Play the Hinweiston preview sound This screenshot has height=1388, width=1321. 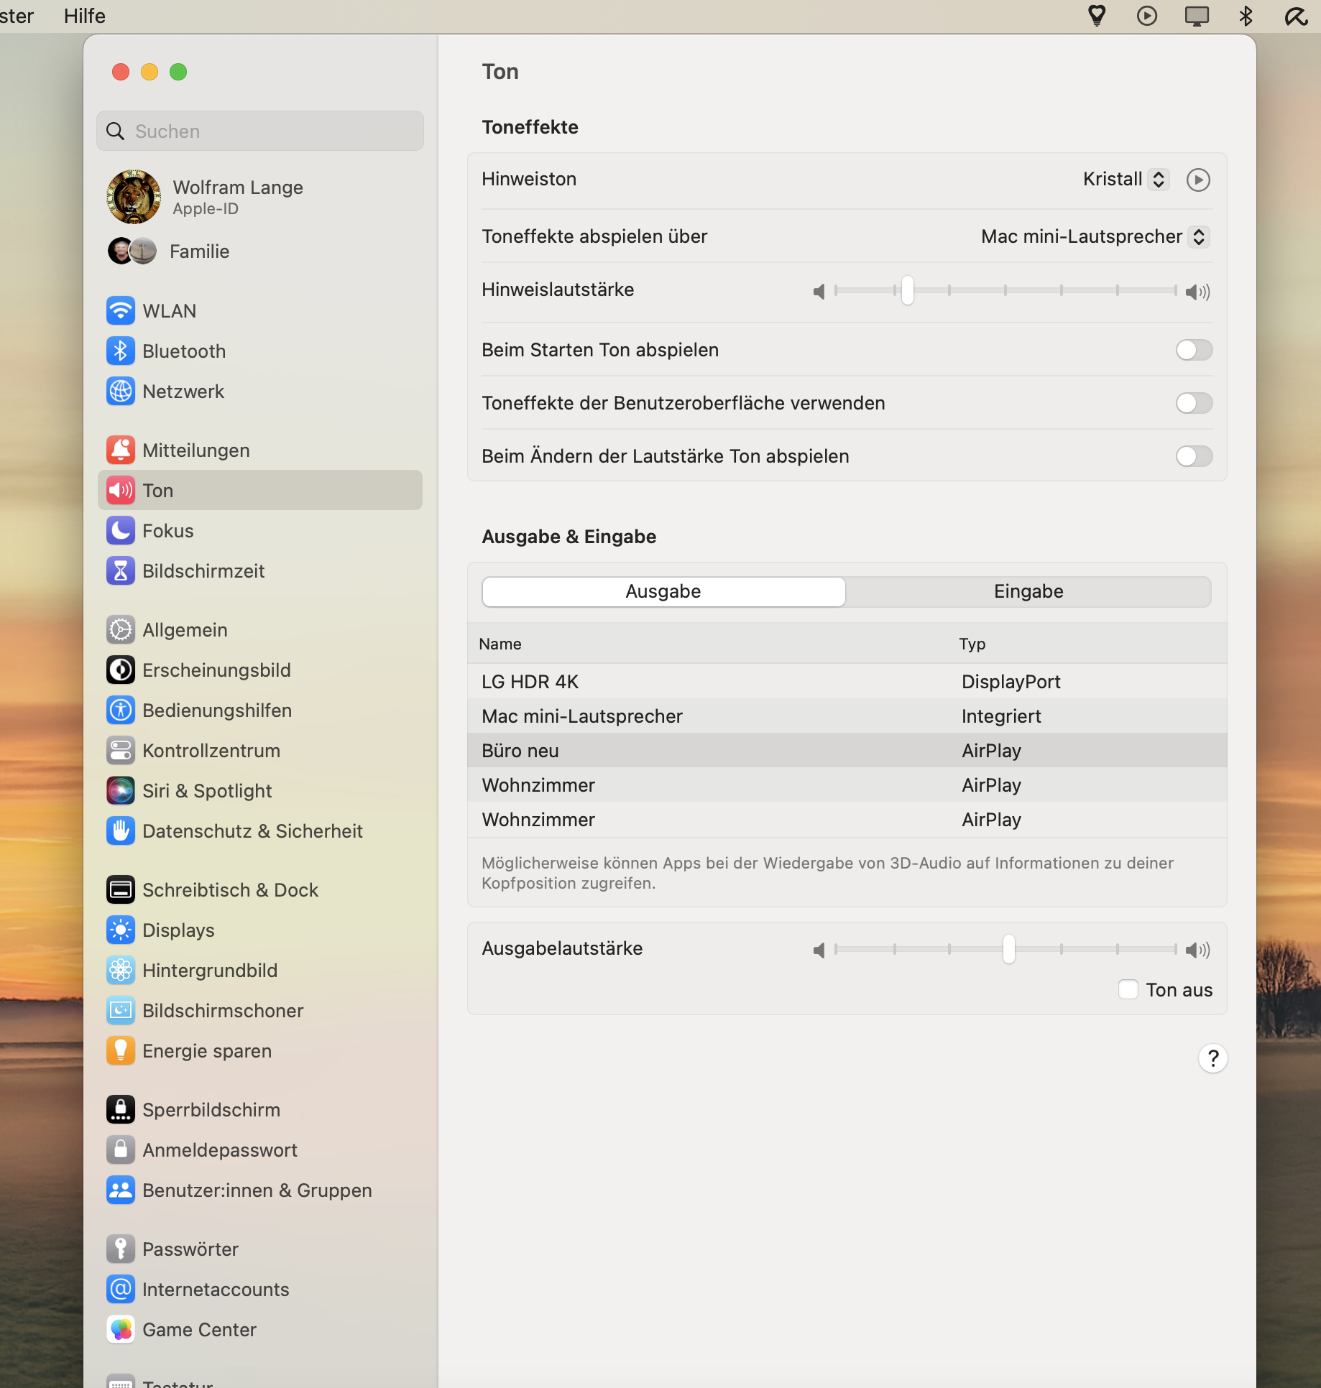click(x=1198, y=179)
